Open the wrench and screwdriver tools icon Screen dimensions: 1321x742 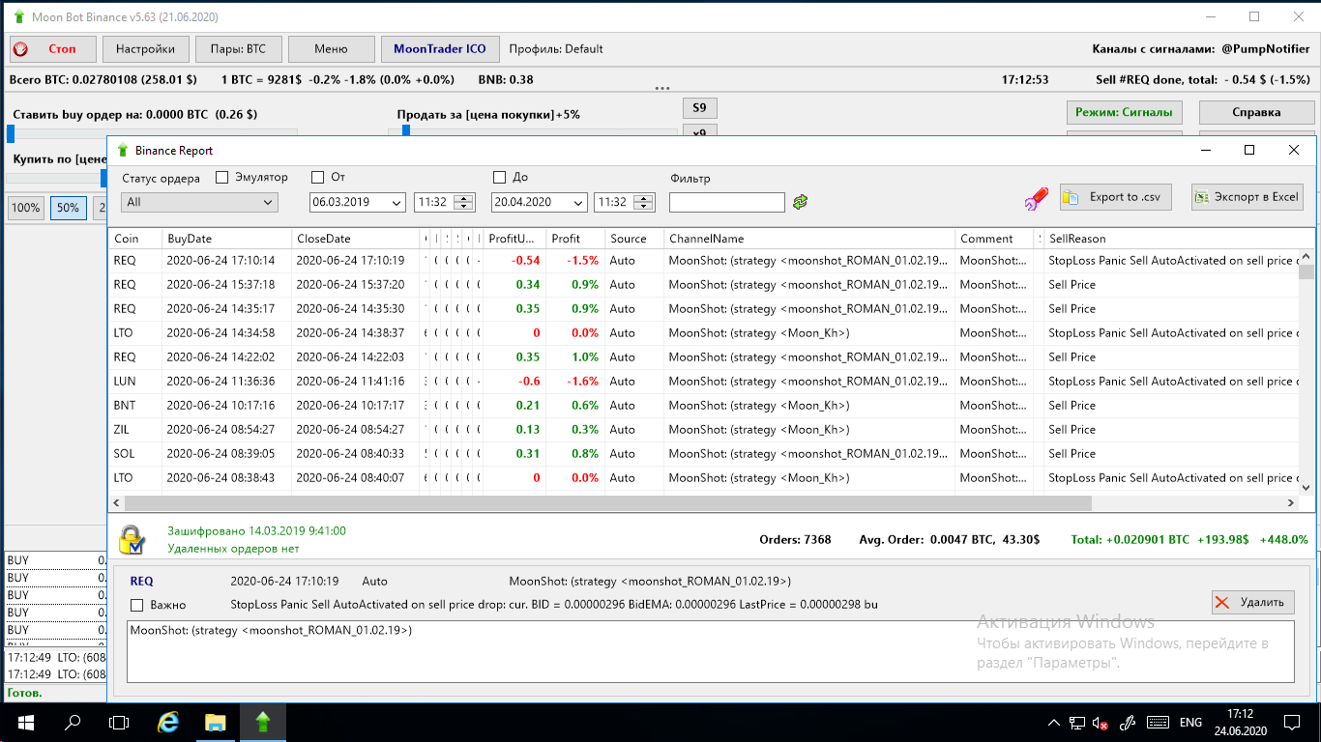(x=1036, y=198)
